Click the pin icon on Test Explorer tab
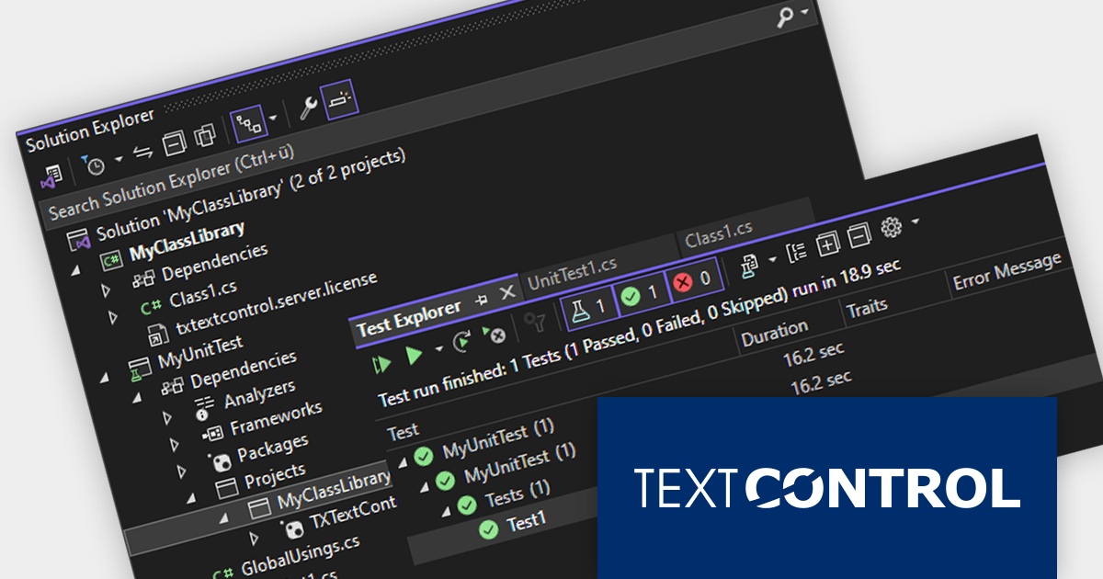The width and height of the screenshot is (1103, 579). point(481,299)
